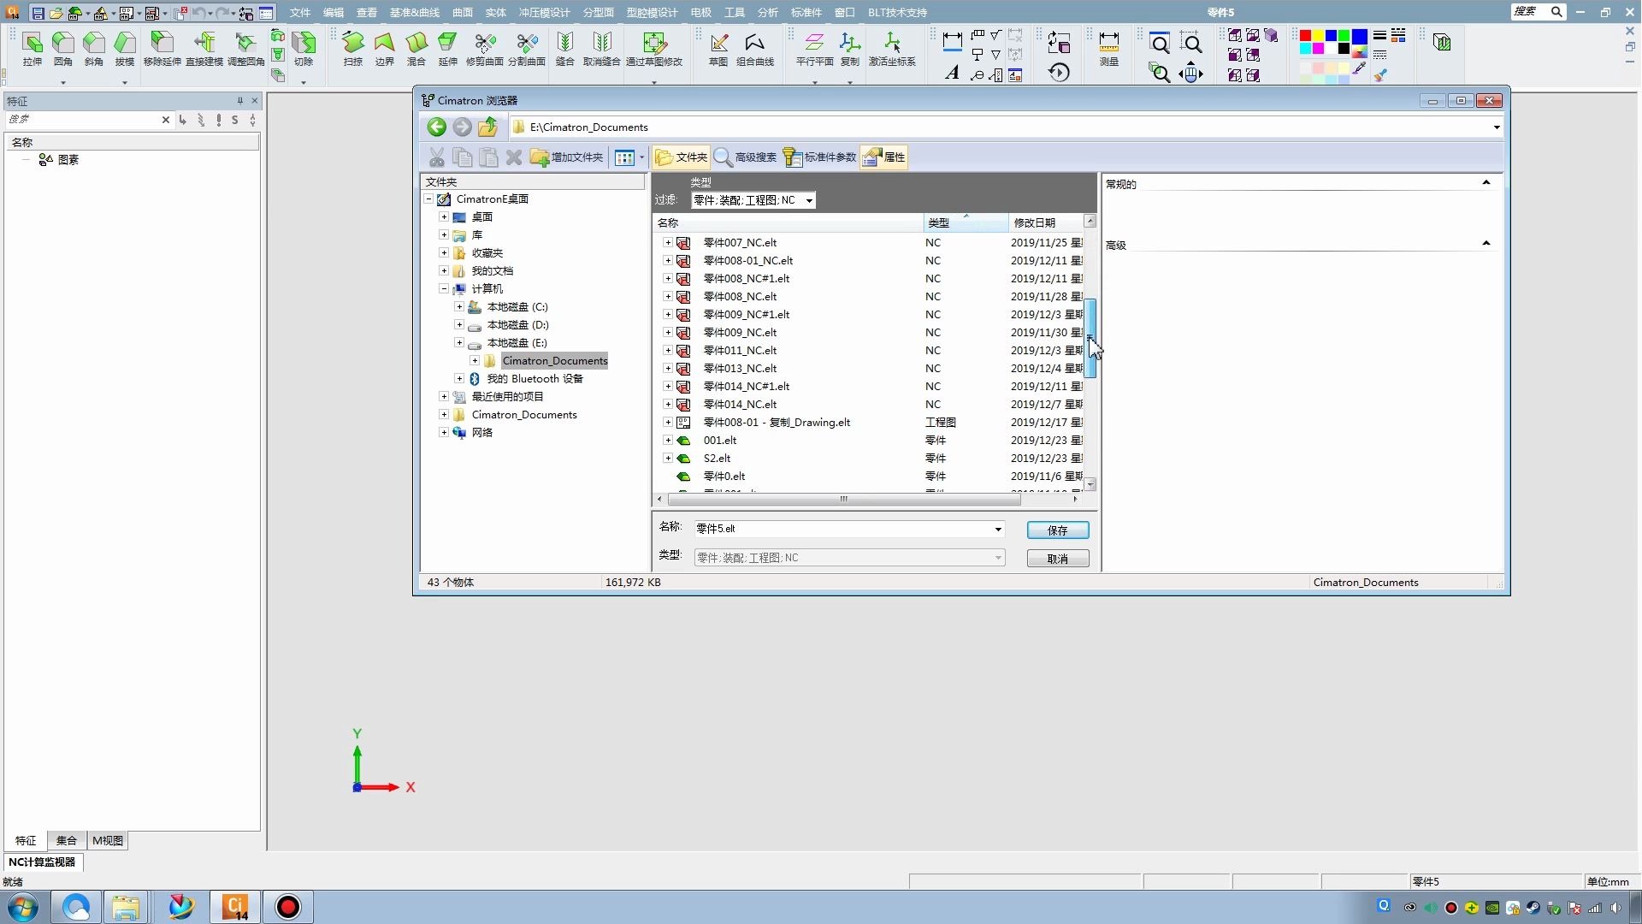Toggle 标准件参数 standard parts parameters
Image resolution: width=1642 pixels, height=924 pixels.
(x=819, y=157)
